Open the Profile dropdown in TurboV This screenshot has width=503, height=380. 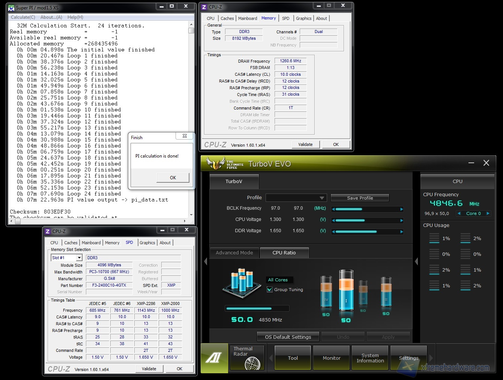pyautogui.click(x=296, y=198)
